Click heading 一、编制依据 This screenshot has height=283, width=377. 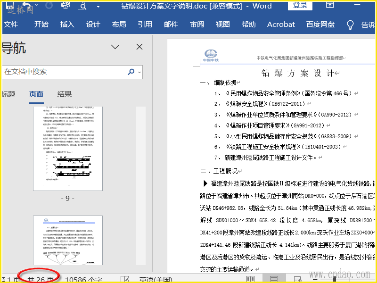[x=218, y=83]
